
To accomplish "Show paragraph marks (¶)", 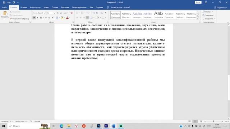I will (x=106, y=13).
